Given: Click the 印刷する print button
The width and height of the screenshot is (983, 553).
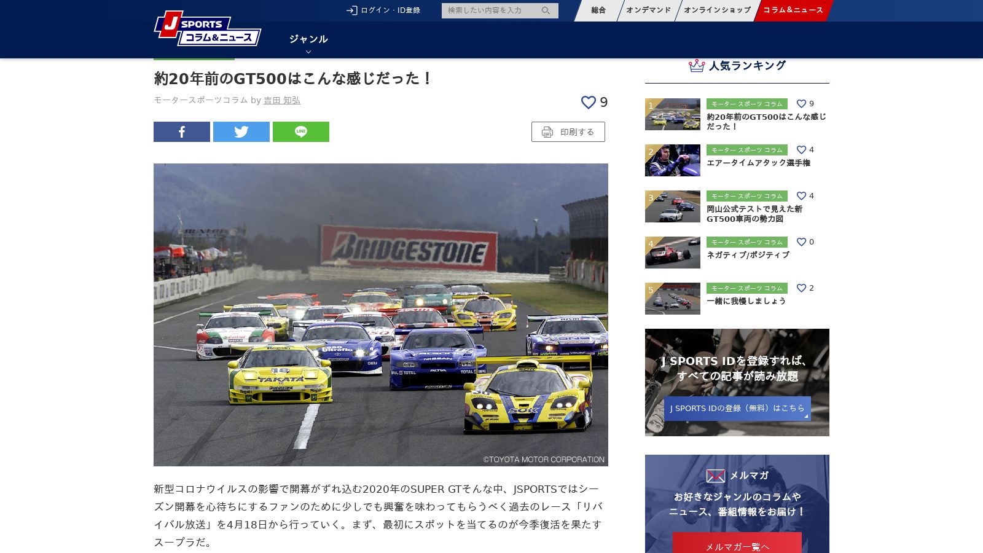Looking at the screenshot, I should tap(568, 132).
